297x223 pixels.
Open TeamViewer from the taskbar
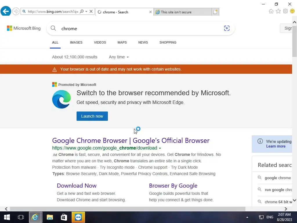78,217
